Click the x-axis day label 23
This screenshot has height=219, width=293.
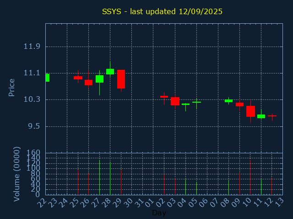[x=53, y=203]
